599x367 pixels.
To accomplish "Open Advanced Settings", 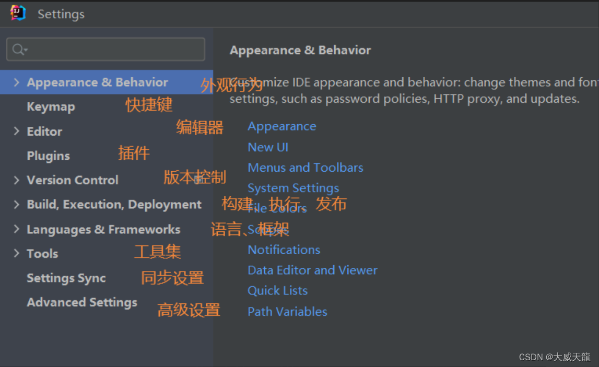I will point(81,302).
